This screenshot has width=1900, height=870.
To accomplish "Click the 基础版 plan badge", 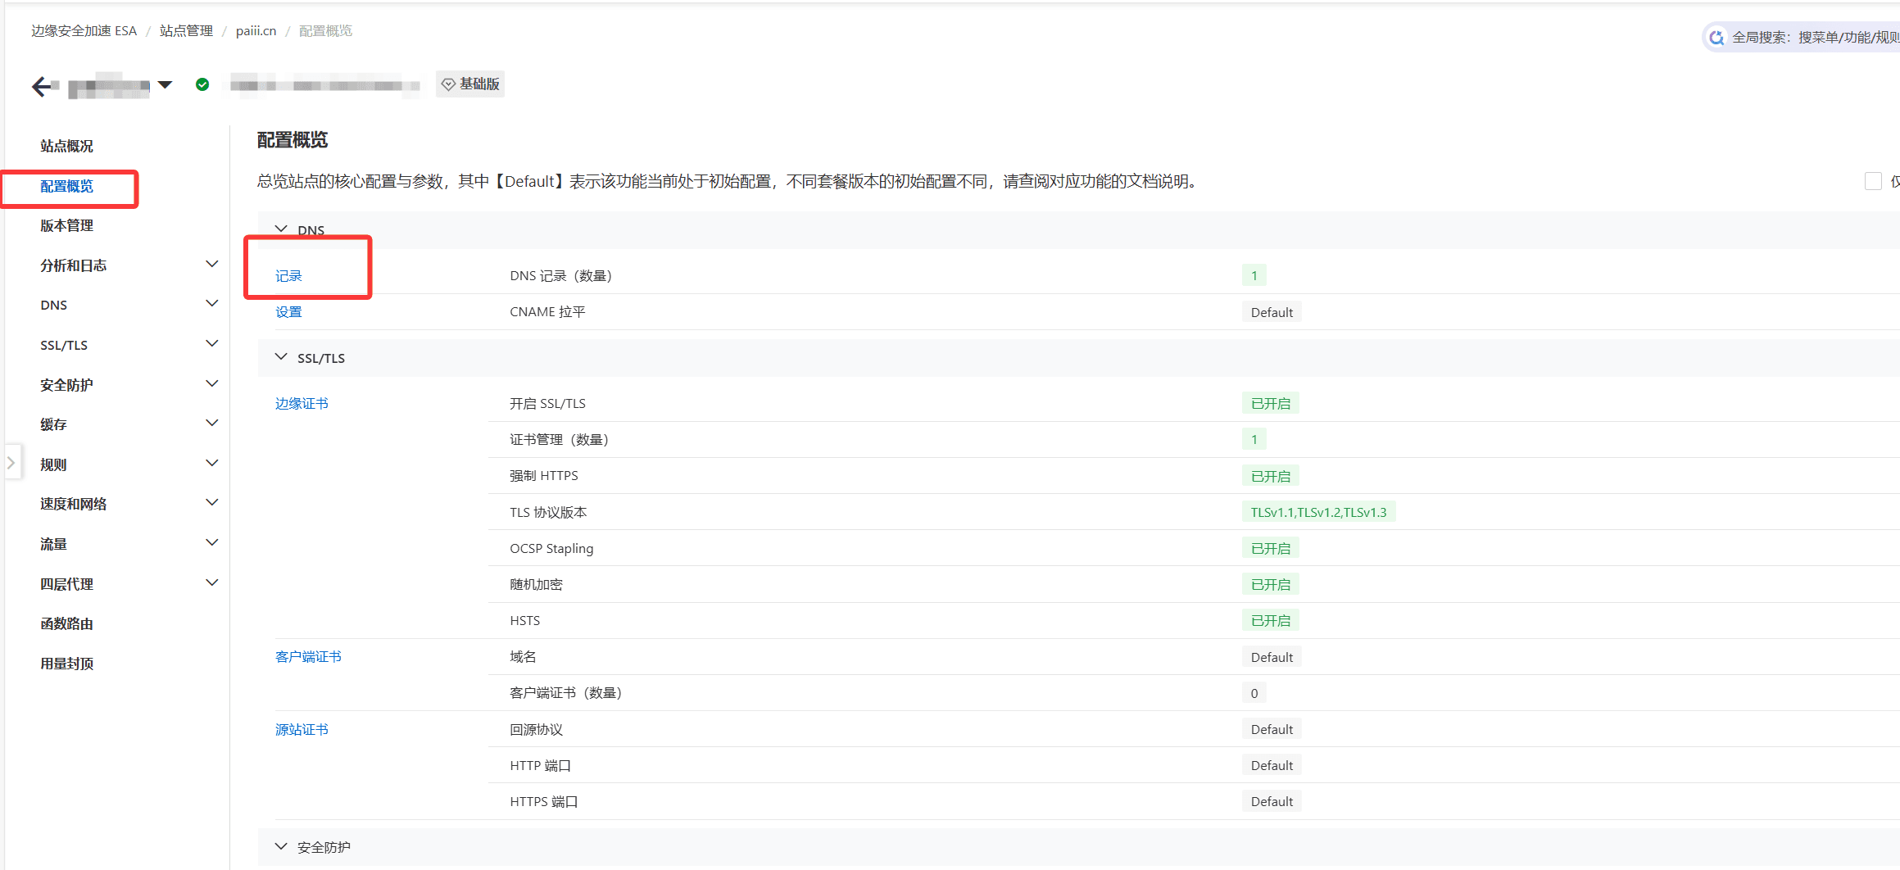I will (x=470, y=84).
